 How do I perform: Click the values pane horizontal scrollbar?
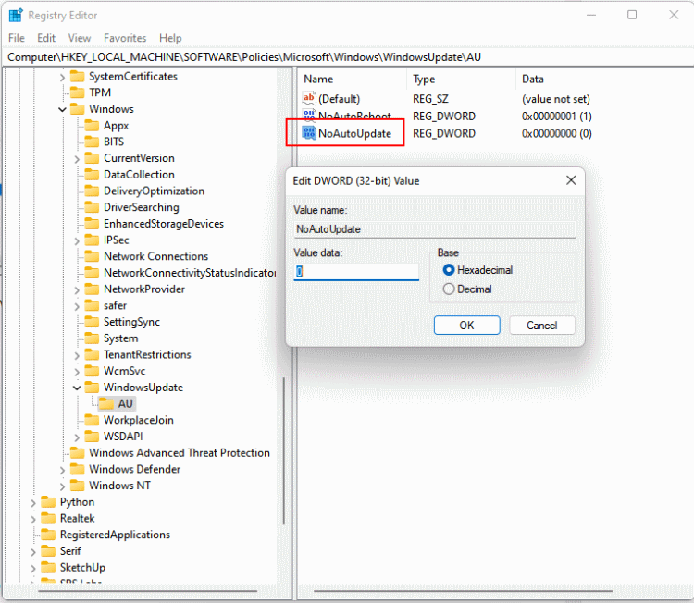click(x=463, y=591)
